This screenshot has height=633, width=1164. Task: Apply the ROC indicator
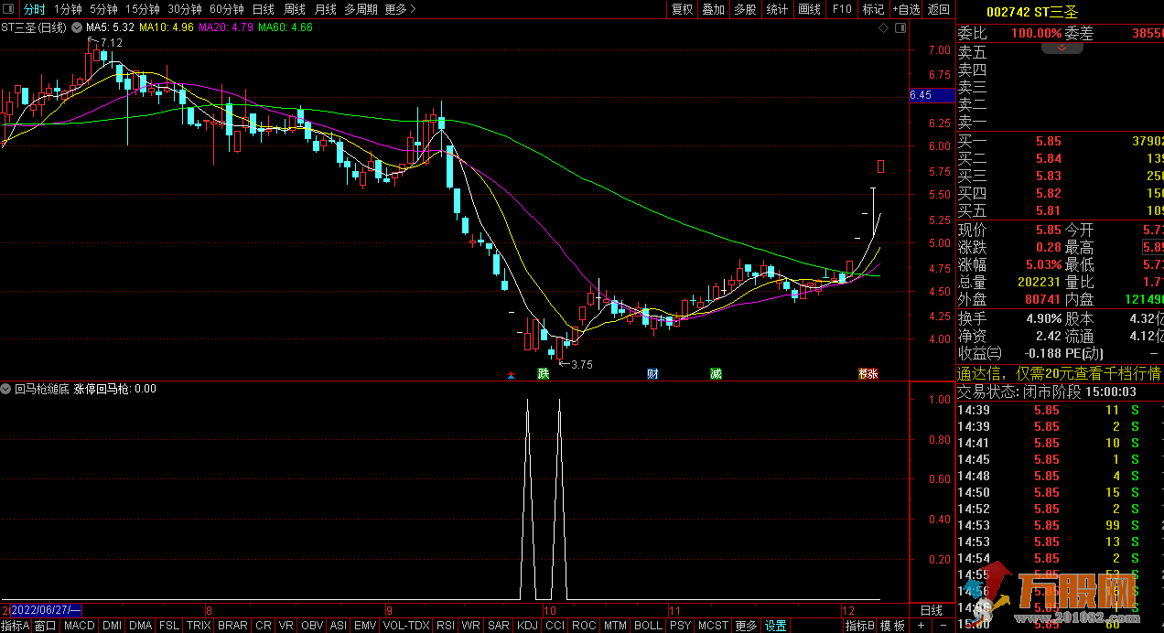[x=584, y=626]
